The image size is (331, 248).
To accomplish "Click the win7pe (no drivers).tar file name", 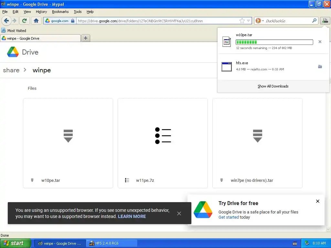I will point(252,180).
